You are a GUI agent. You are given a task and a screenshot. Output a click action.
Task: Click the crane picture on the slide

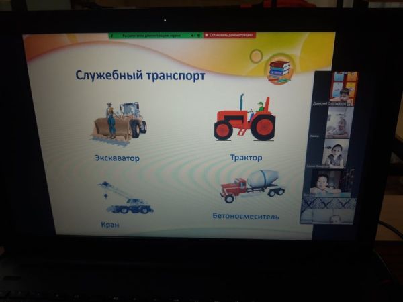click(x=125, y=198)
